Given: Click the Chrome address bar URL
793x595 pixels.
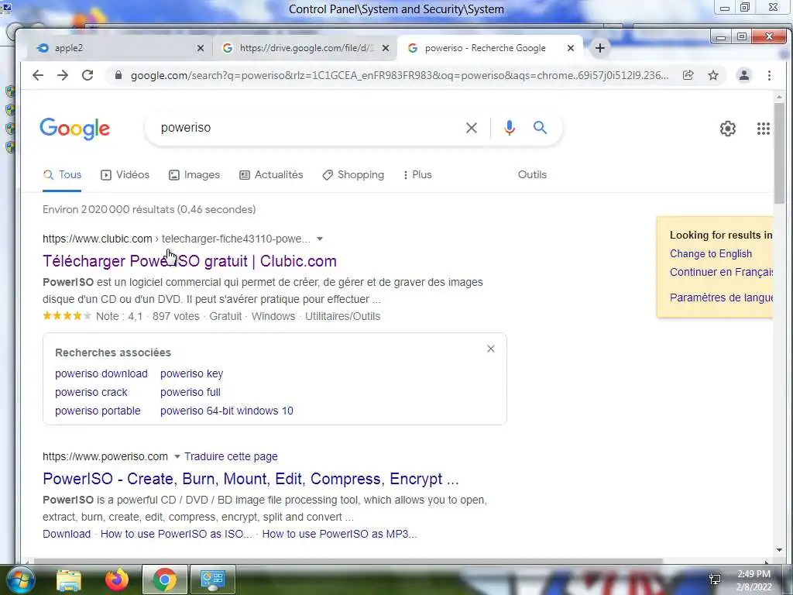Looking at the screenshot, I should 400,75.
